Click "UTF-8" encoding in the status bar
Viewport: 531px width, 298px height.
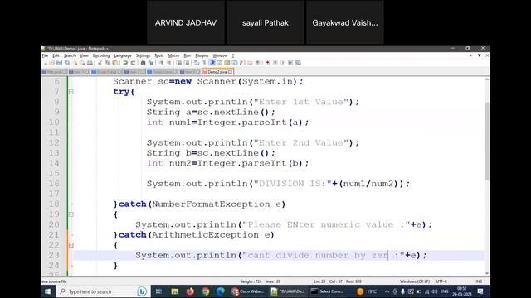tap(441, 281)
